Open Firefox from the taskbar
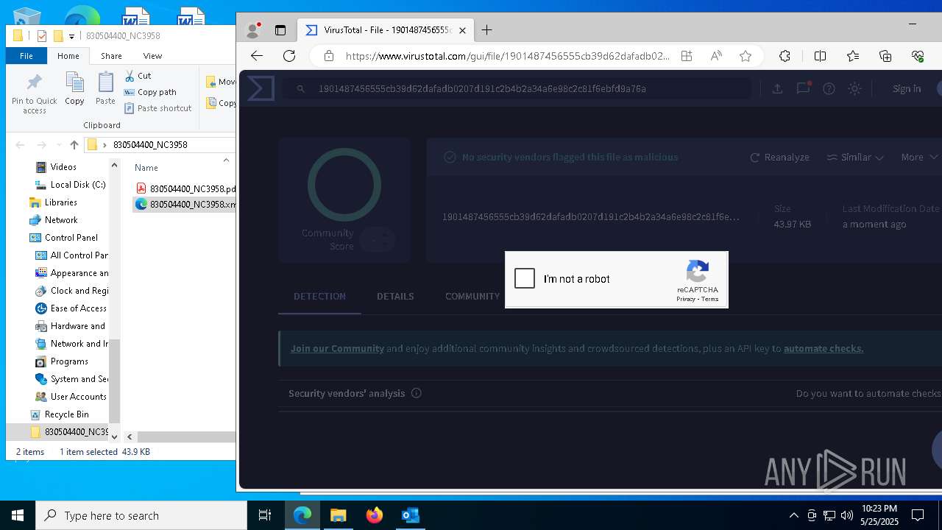The image size is (942, 530). [x=375, y=515]
